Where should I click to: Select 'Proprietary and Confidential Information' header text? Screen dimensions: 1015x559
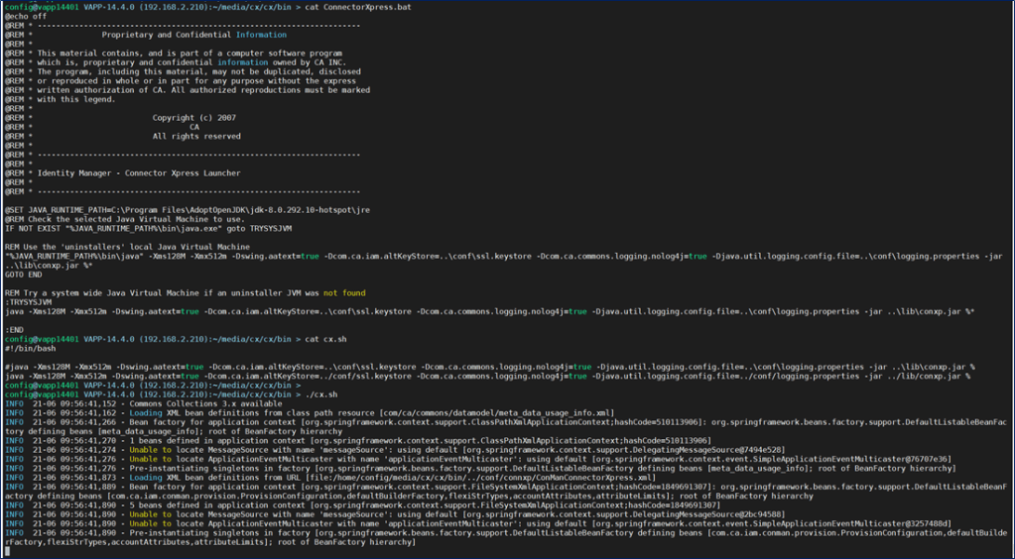193,35
